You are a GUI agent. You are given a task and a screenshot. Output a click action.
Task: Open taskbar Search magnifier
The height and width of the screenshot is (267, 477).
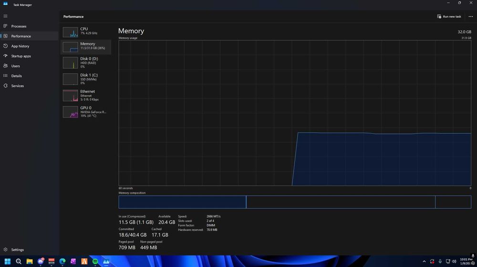click(x=19, y=261)
